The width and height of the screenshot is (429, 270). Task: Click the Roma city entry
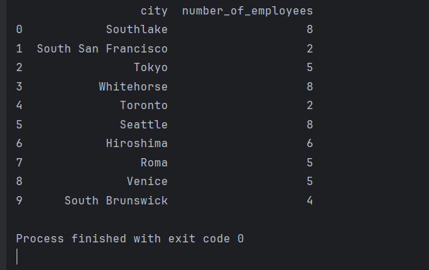click(154, 163)
